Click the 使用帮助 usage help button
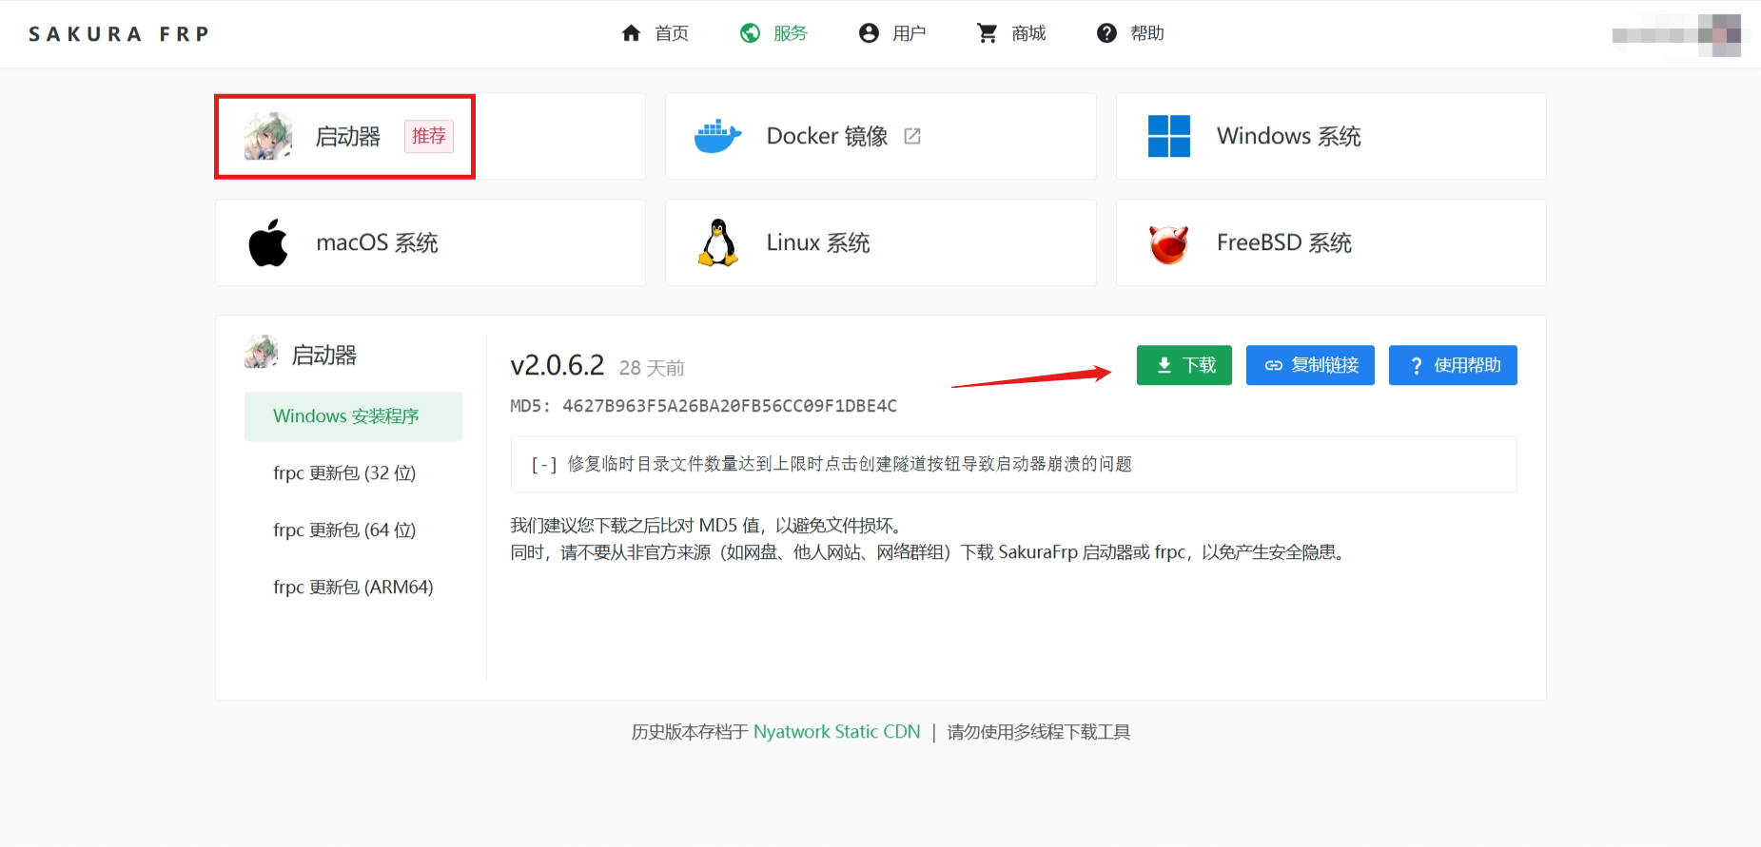This screenshot has height=847, width=1761. [1453, 365]
